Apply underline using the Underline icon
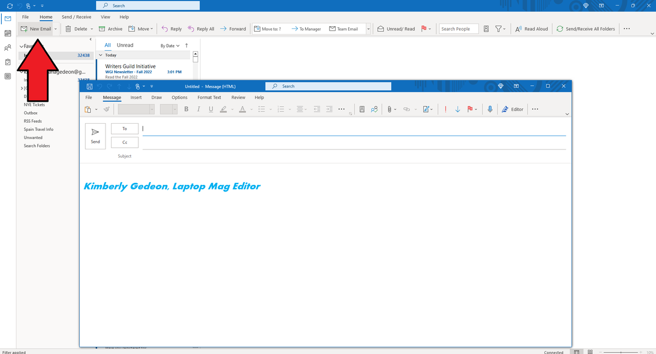This screenshot has width=656, height=354. click(x=210, y=109)
